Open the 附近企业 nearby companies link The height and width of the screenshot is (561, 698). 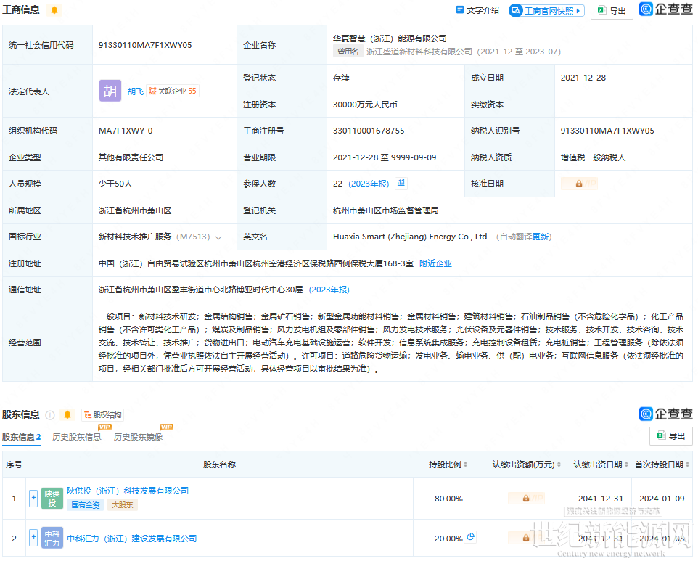click(x=435, y=263)
